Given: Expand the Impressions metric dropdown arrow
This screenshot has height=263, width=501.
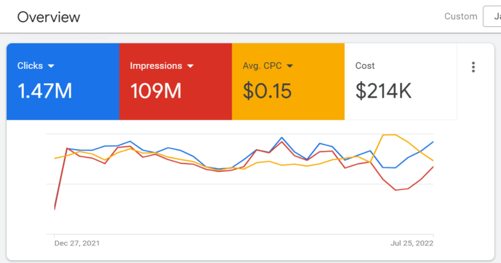Looking at the screenshot, I should click(x=190, y=66).
